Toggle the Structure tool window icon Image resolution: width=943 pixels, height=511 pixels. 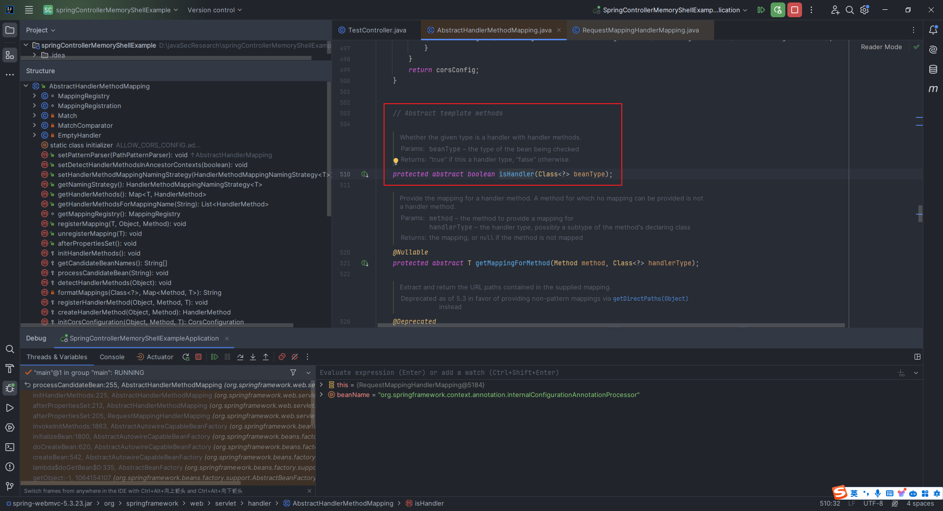(10, 55)
